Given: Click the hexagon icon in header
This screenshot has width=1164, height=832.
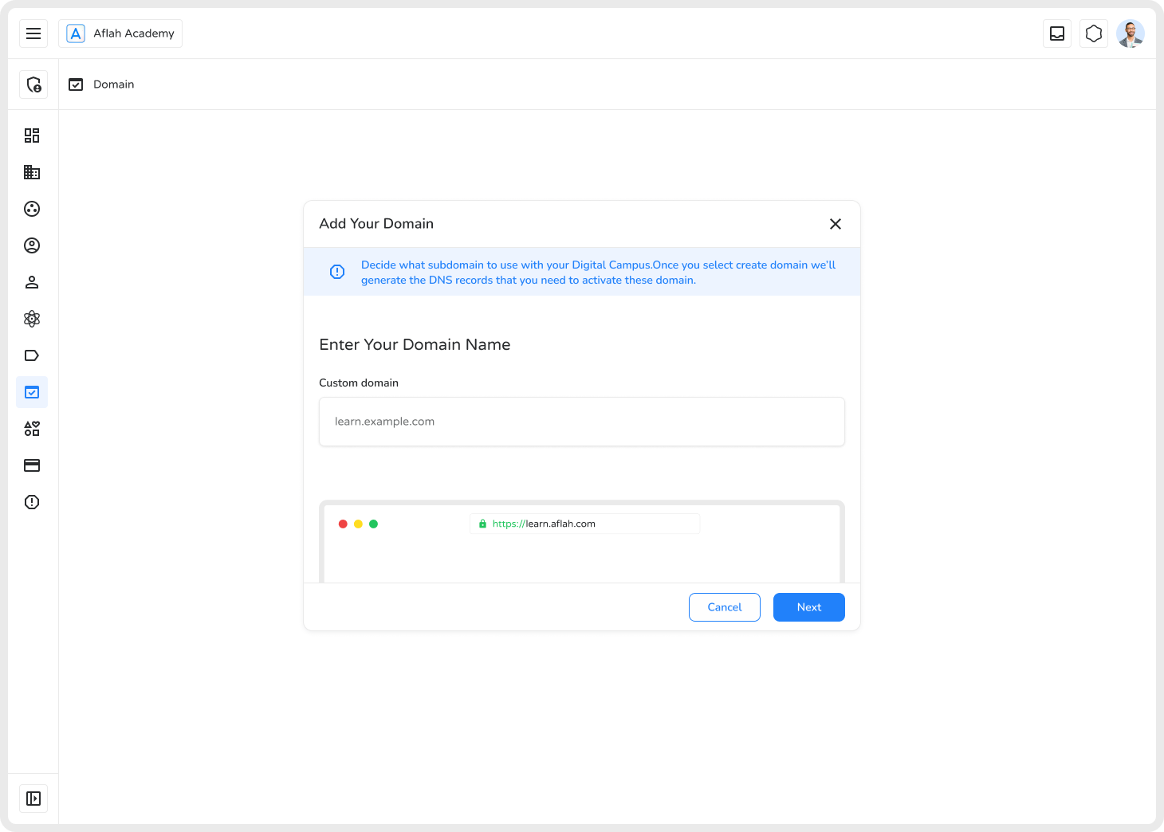Looking at the screenshot, I should (x=1094, y=33).
